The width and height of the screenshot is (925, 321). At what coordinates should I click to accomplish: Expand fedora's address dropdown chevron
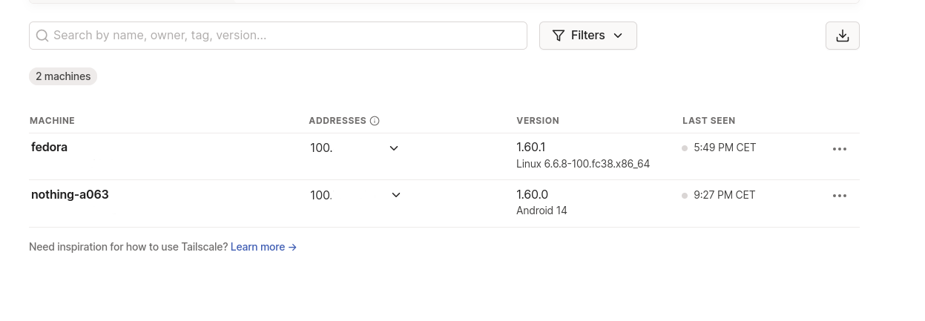(x=394, y=148)
